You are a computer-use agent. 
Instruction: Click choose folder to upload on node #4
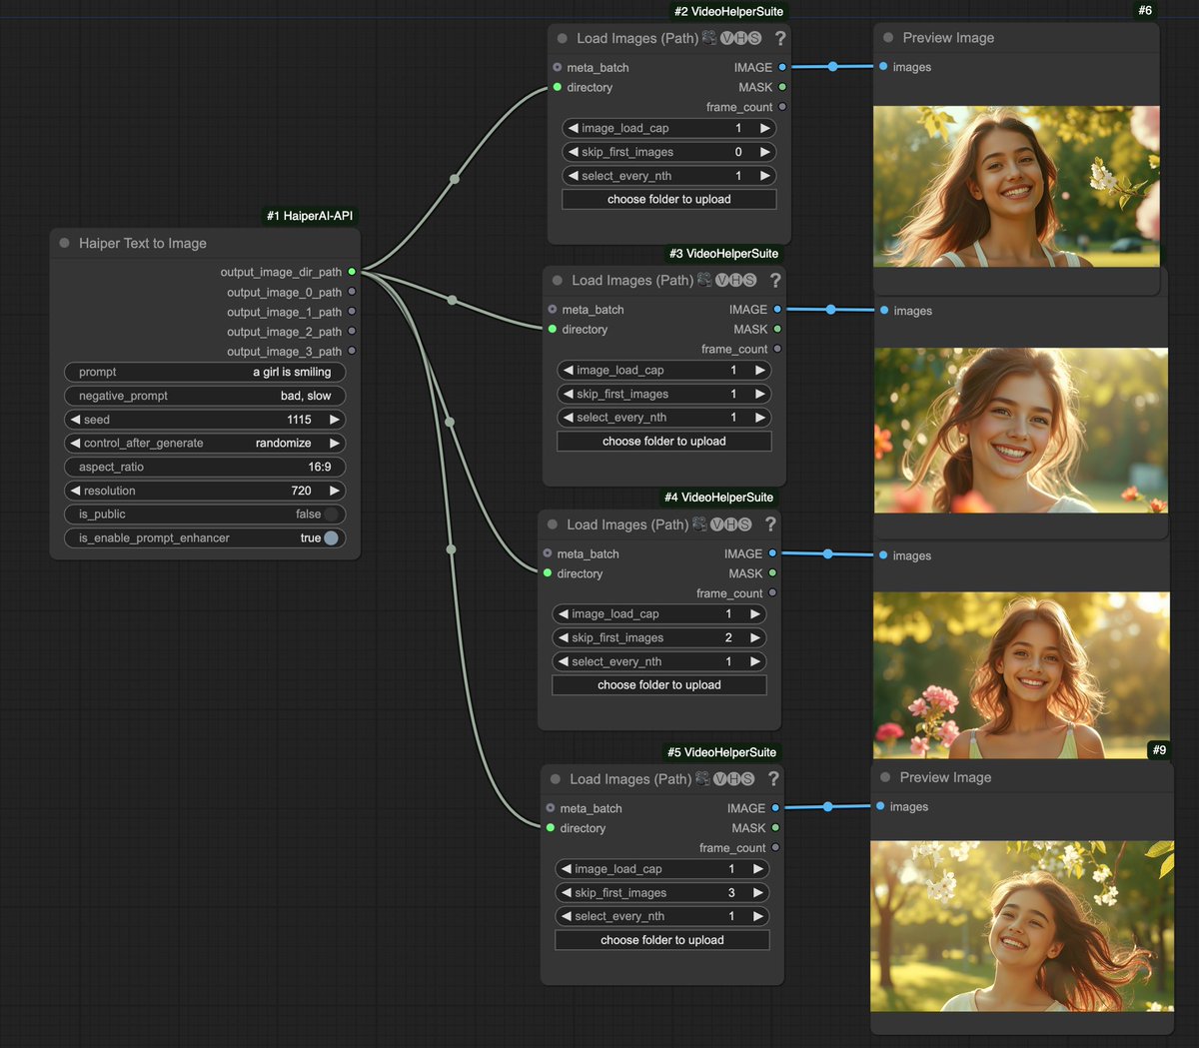click(659, 684)
